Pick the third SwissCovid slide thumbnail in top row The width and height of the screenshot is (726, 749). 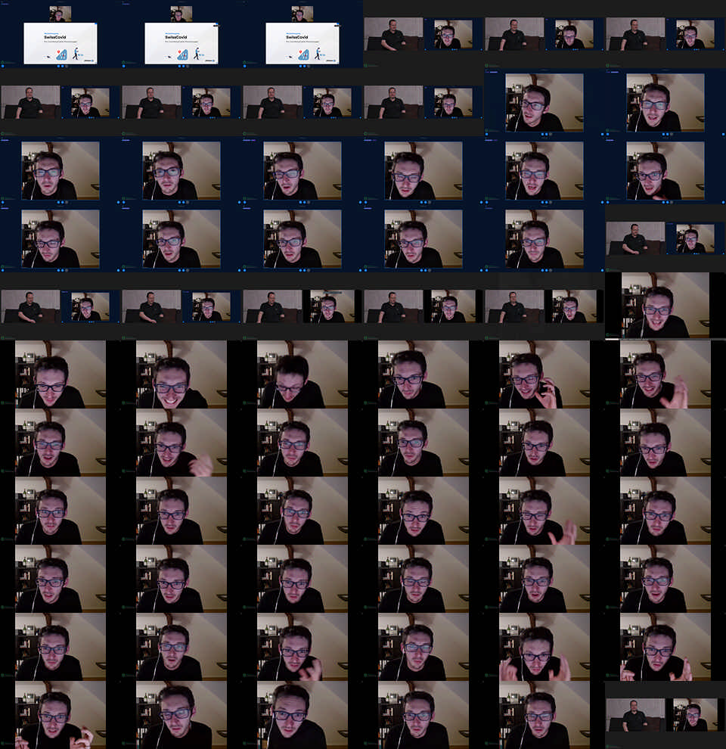pos(302,34)
